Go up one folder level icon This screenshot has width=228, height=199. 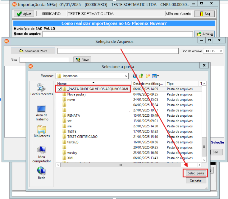141,76
